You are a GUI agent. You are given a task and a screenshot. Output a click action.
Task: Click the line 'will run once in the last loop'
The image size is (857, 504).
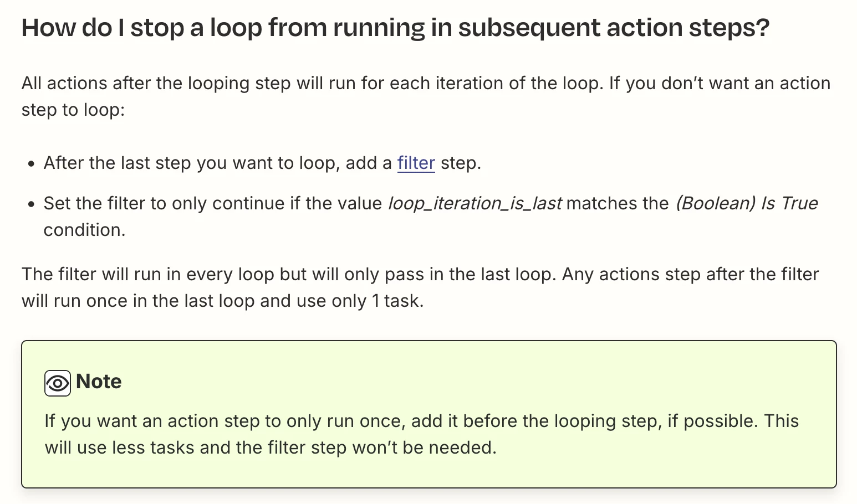[222, 301]
